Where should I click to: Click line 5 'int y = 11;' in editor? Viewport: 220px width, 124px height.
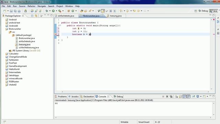(80, 31)
